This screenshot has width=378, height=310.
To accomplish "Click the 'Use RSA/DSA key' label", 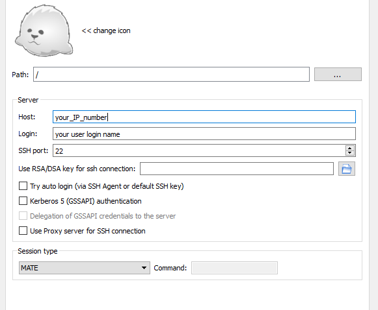I will coord(77,169).
